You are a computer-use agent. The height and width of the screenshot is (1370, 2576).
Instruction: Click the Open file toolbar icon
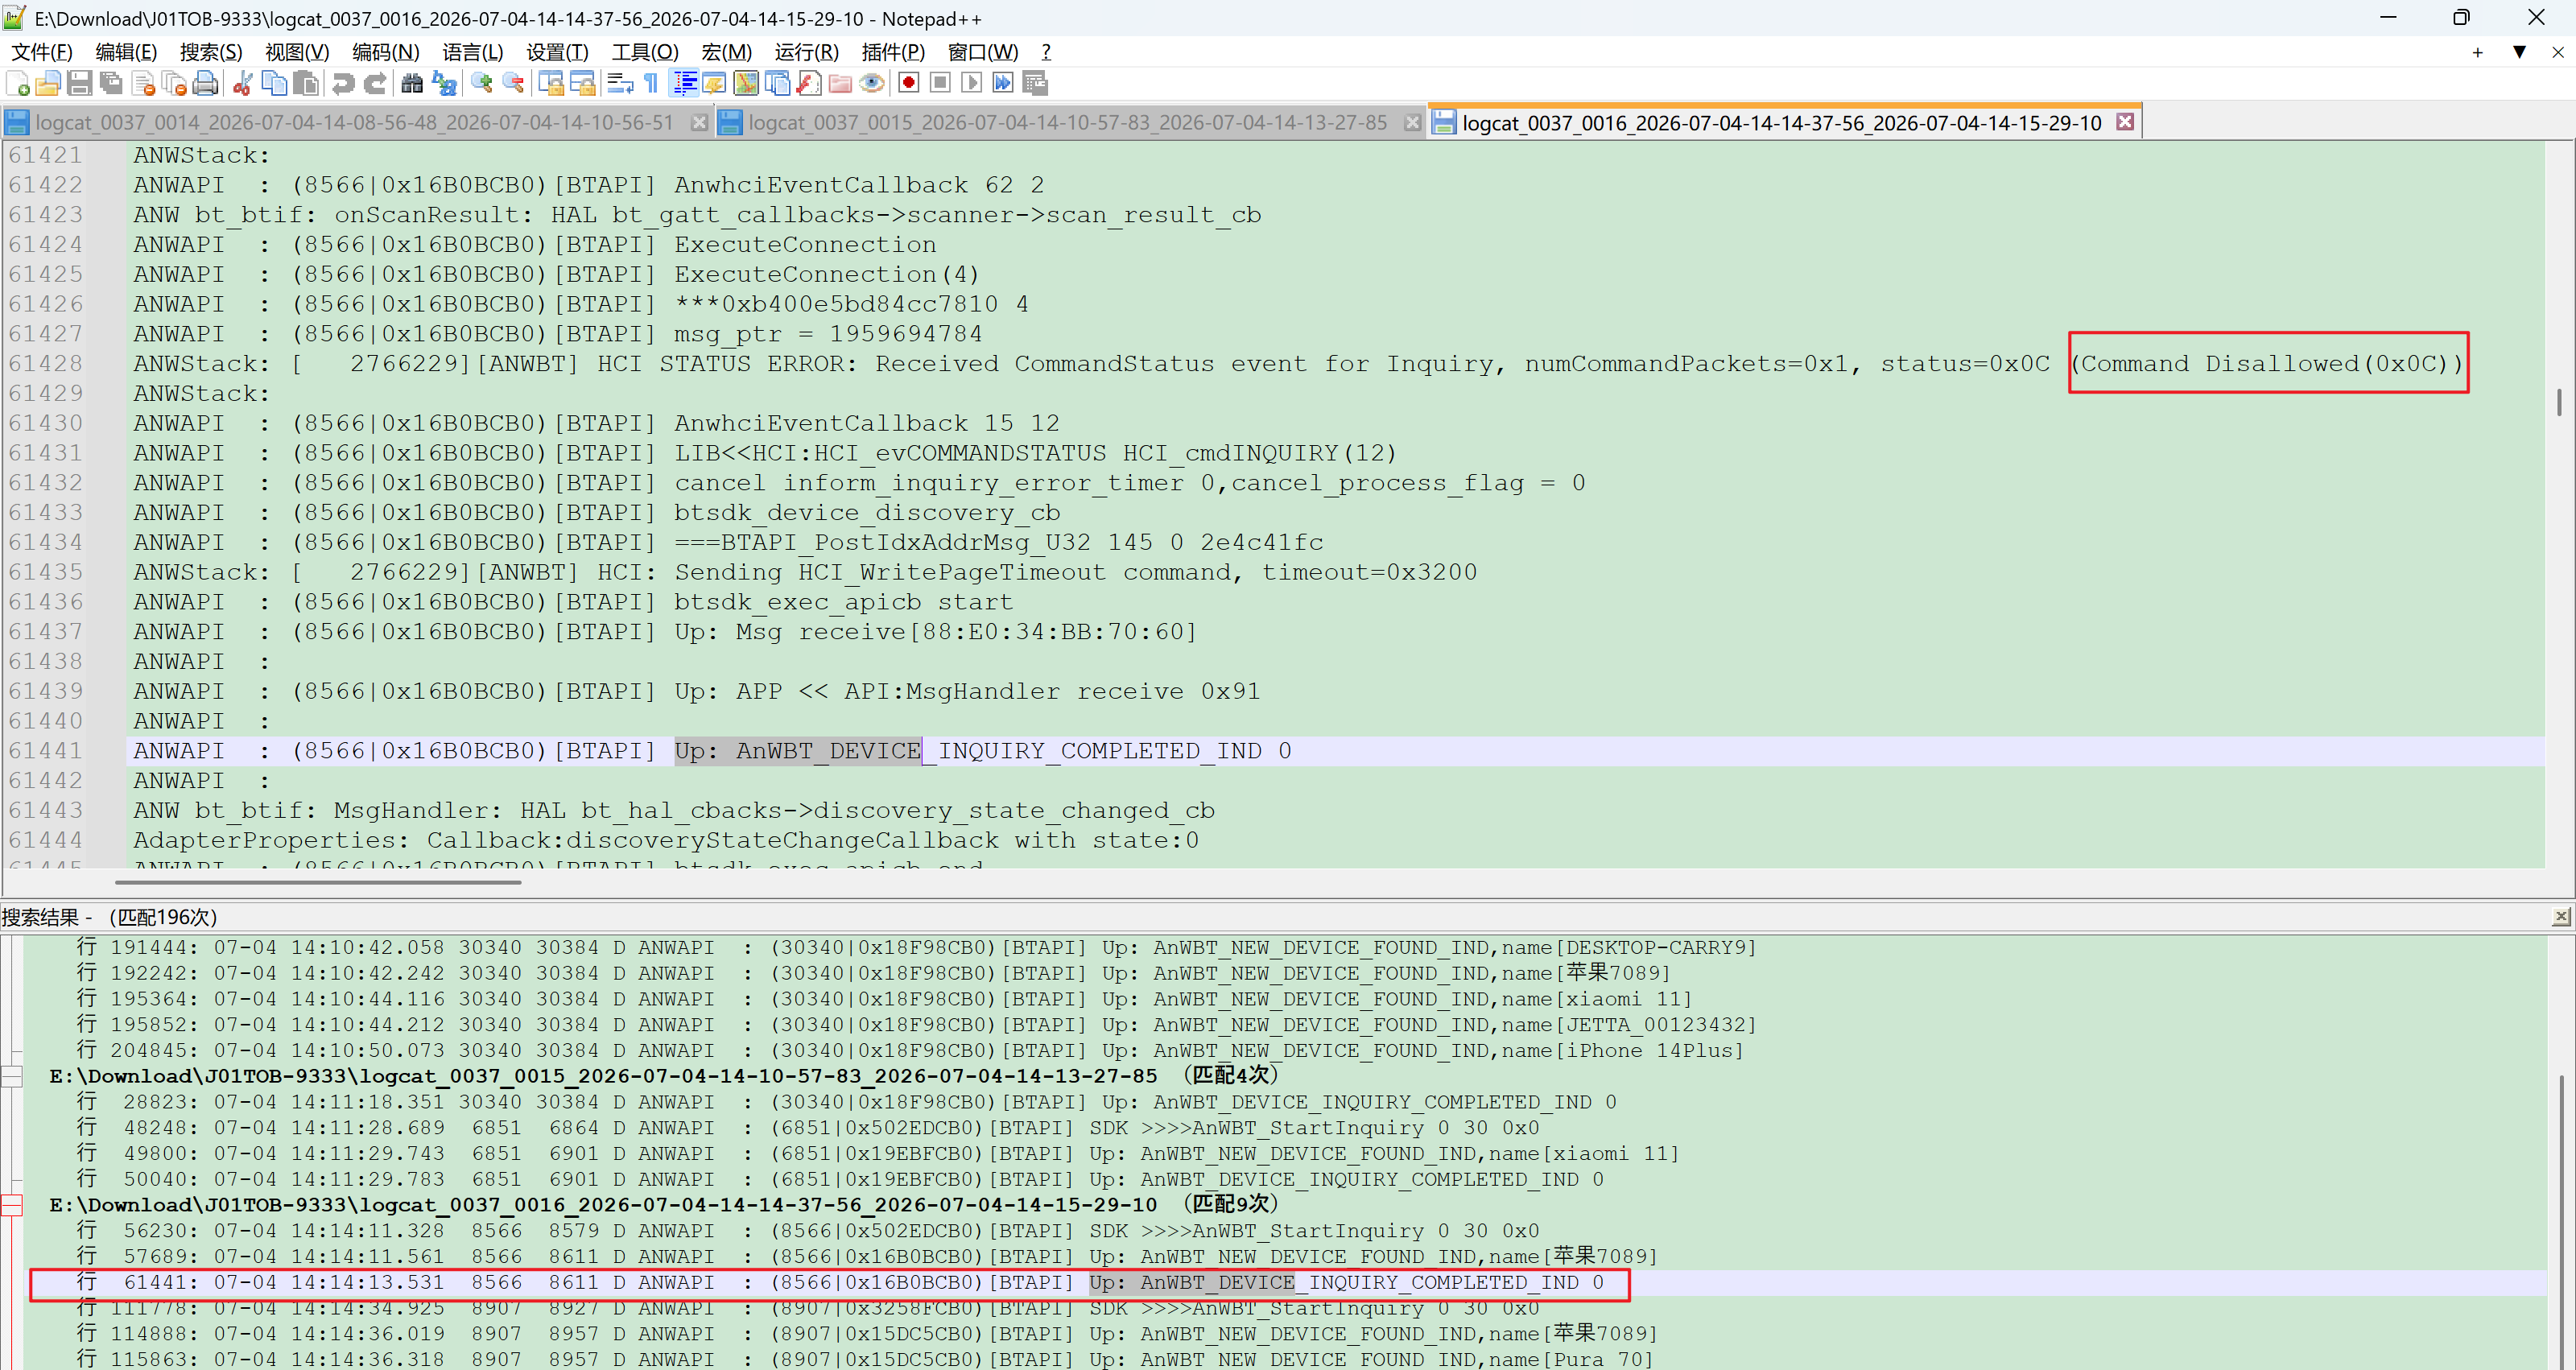(x=48, y=83)
